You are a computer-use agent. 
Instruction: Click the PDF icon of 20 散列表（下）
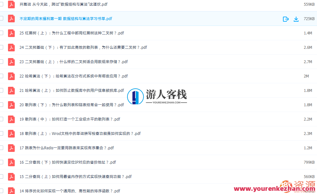pyautogui.click(x=11, y=105)
